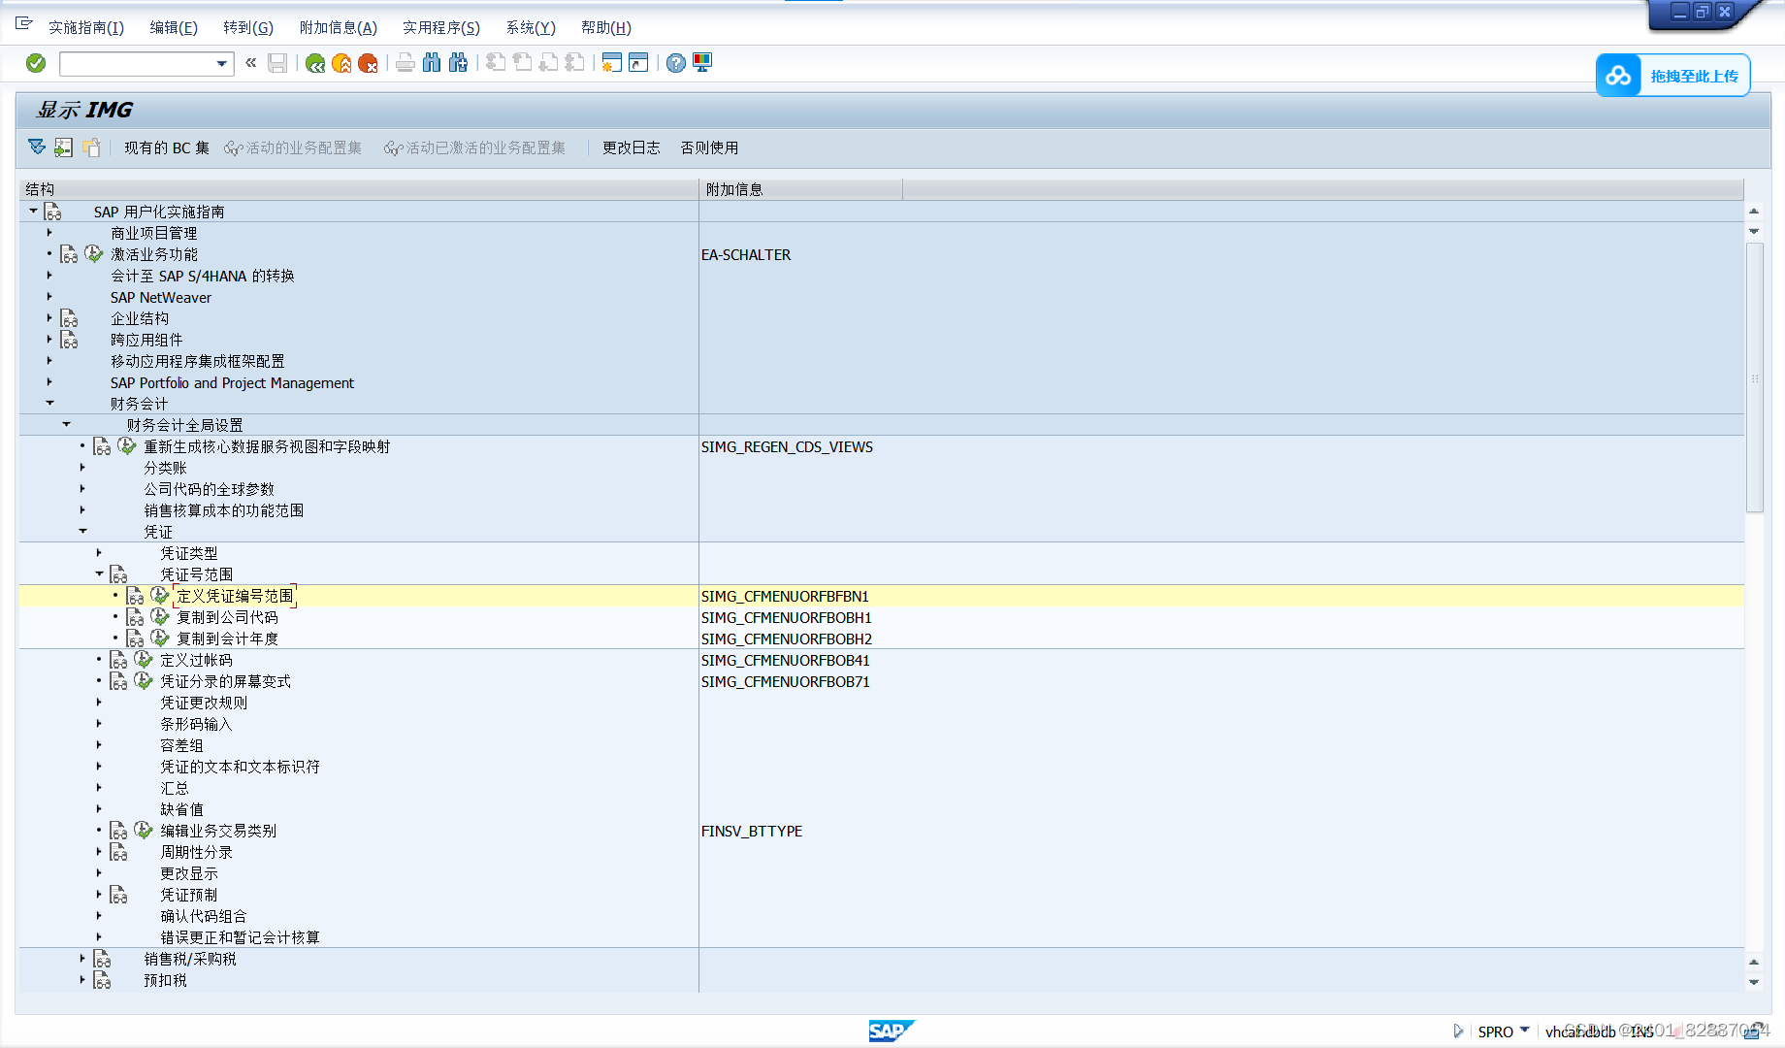This screenshot has height=1048, width=1785.
Task: Click the Help question mark icon
Action: (x=675, y=62)
